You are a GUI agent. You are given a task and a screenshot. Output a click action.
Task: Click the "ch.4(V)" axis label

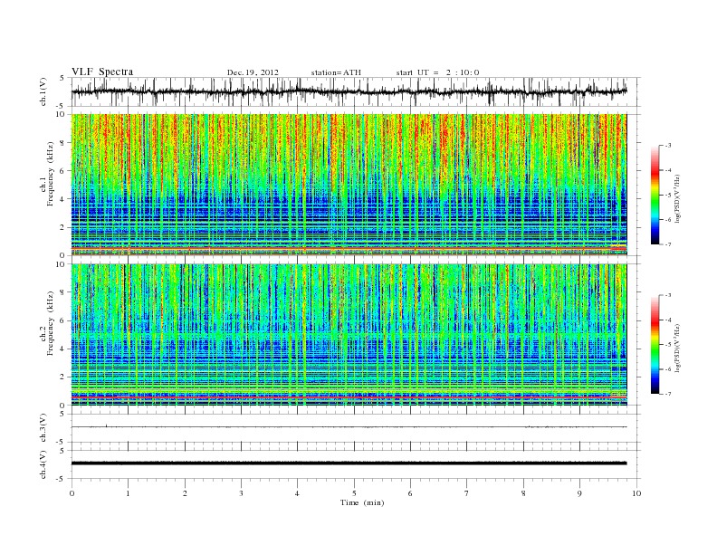point(43,464)
